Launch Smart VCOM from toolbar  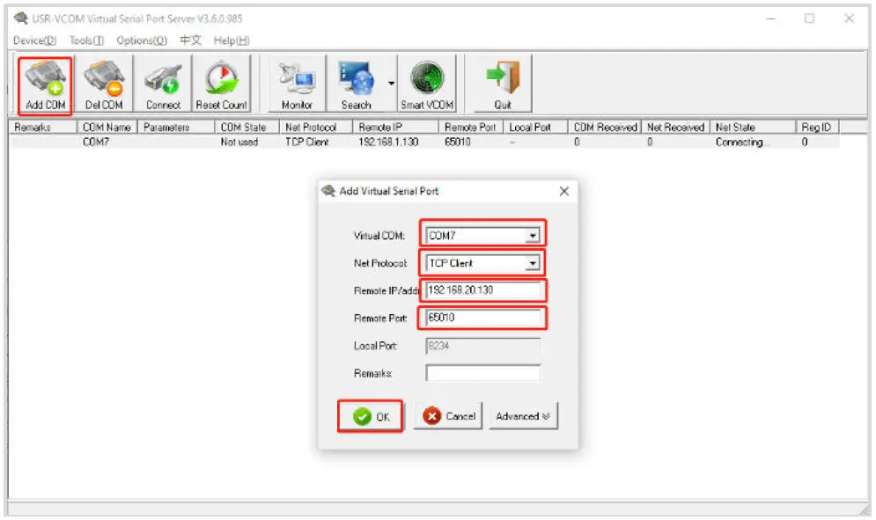(427, 85)
